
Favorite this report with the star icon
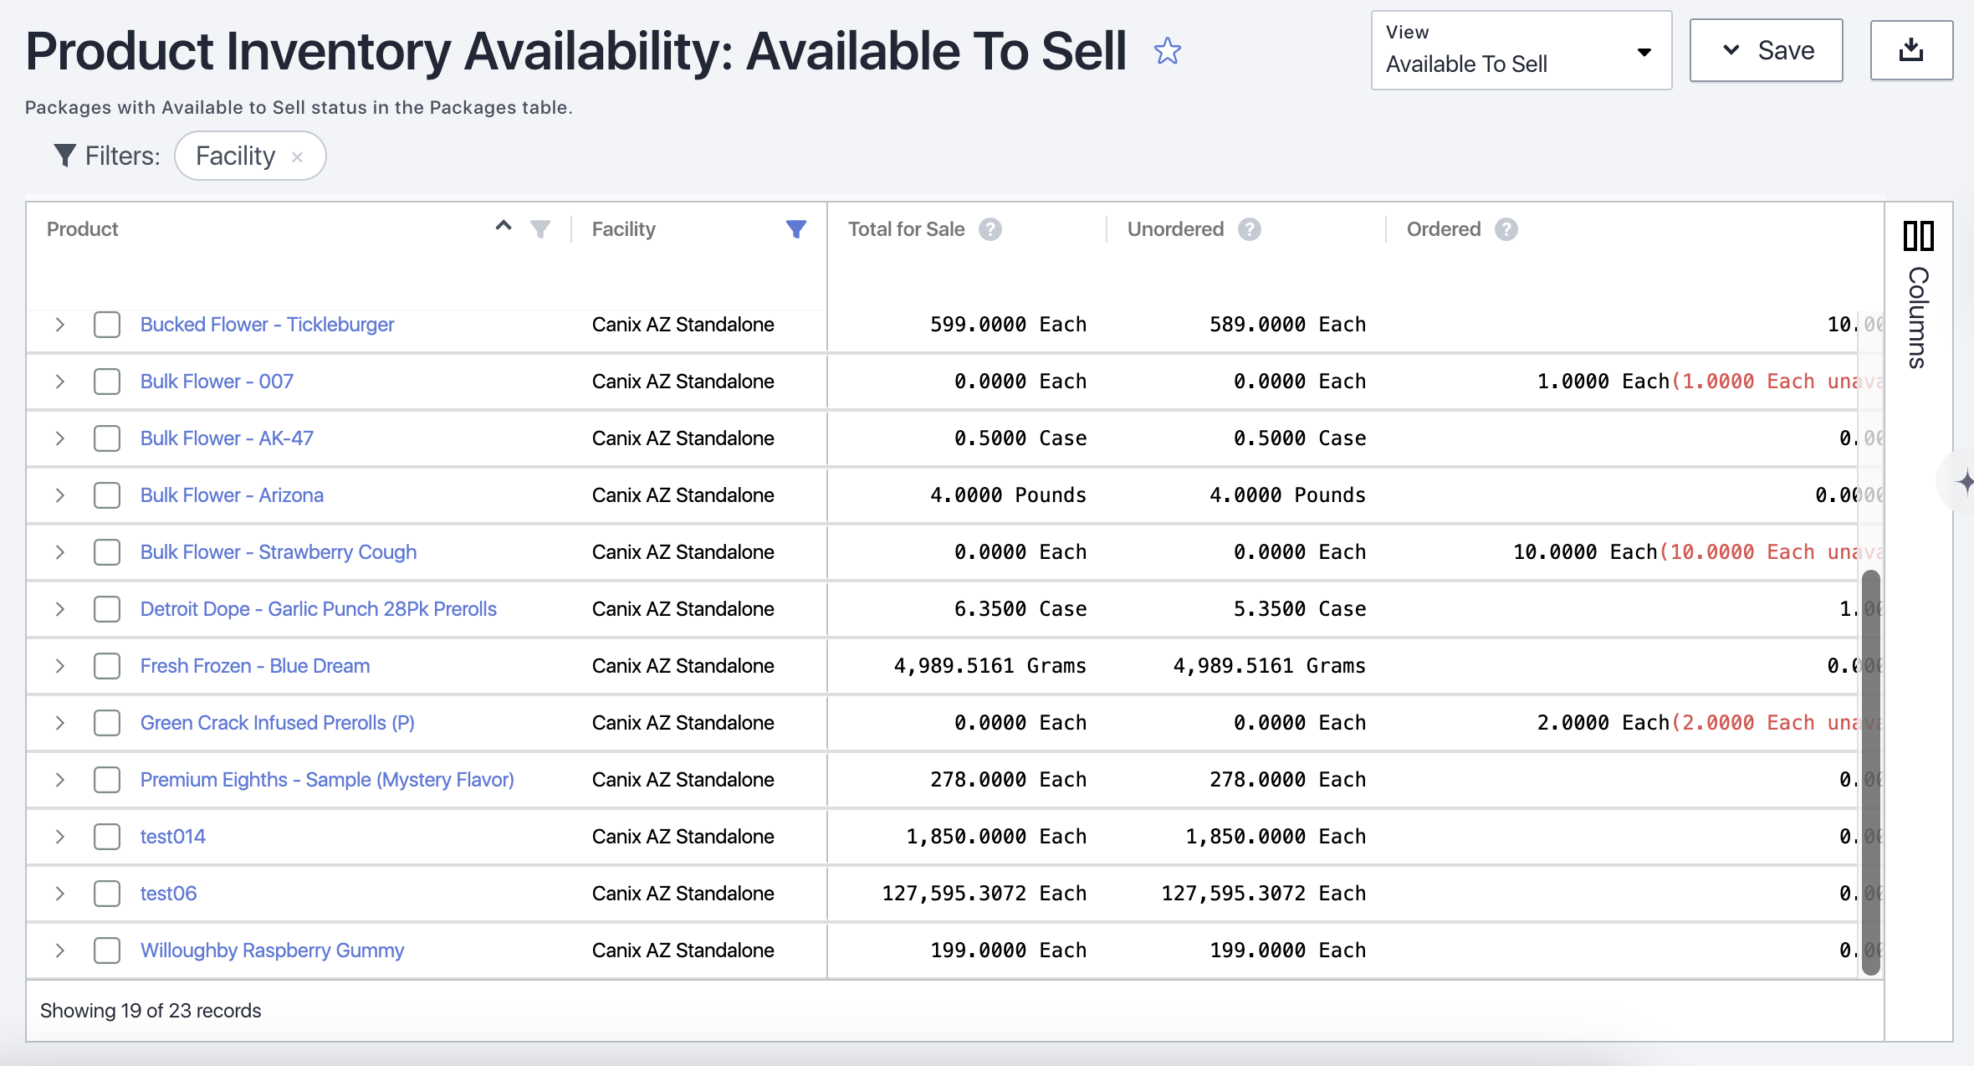[x=1167, y=51]
